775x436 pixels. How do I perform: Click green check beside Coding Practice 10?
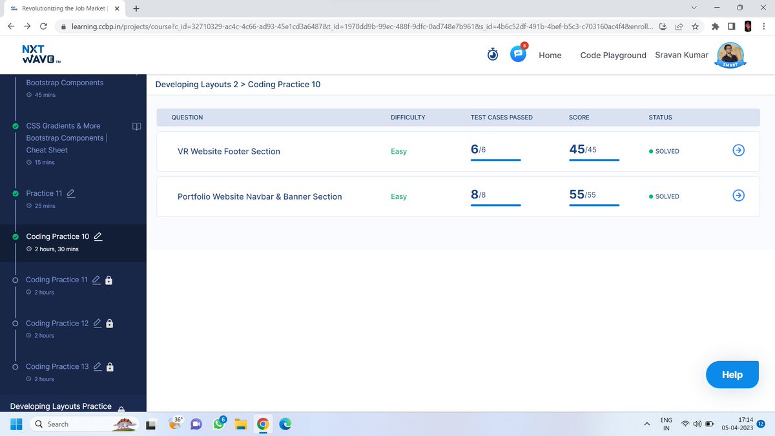15,236
